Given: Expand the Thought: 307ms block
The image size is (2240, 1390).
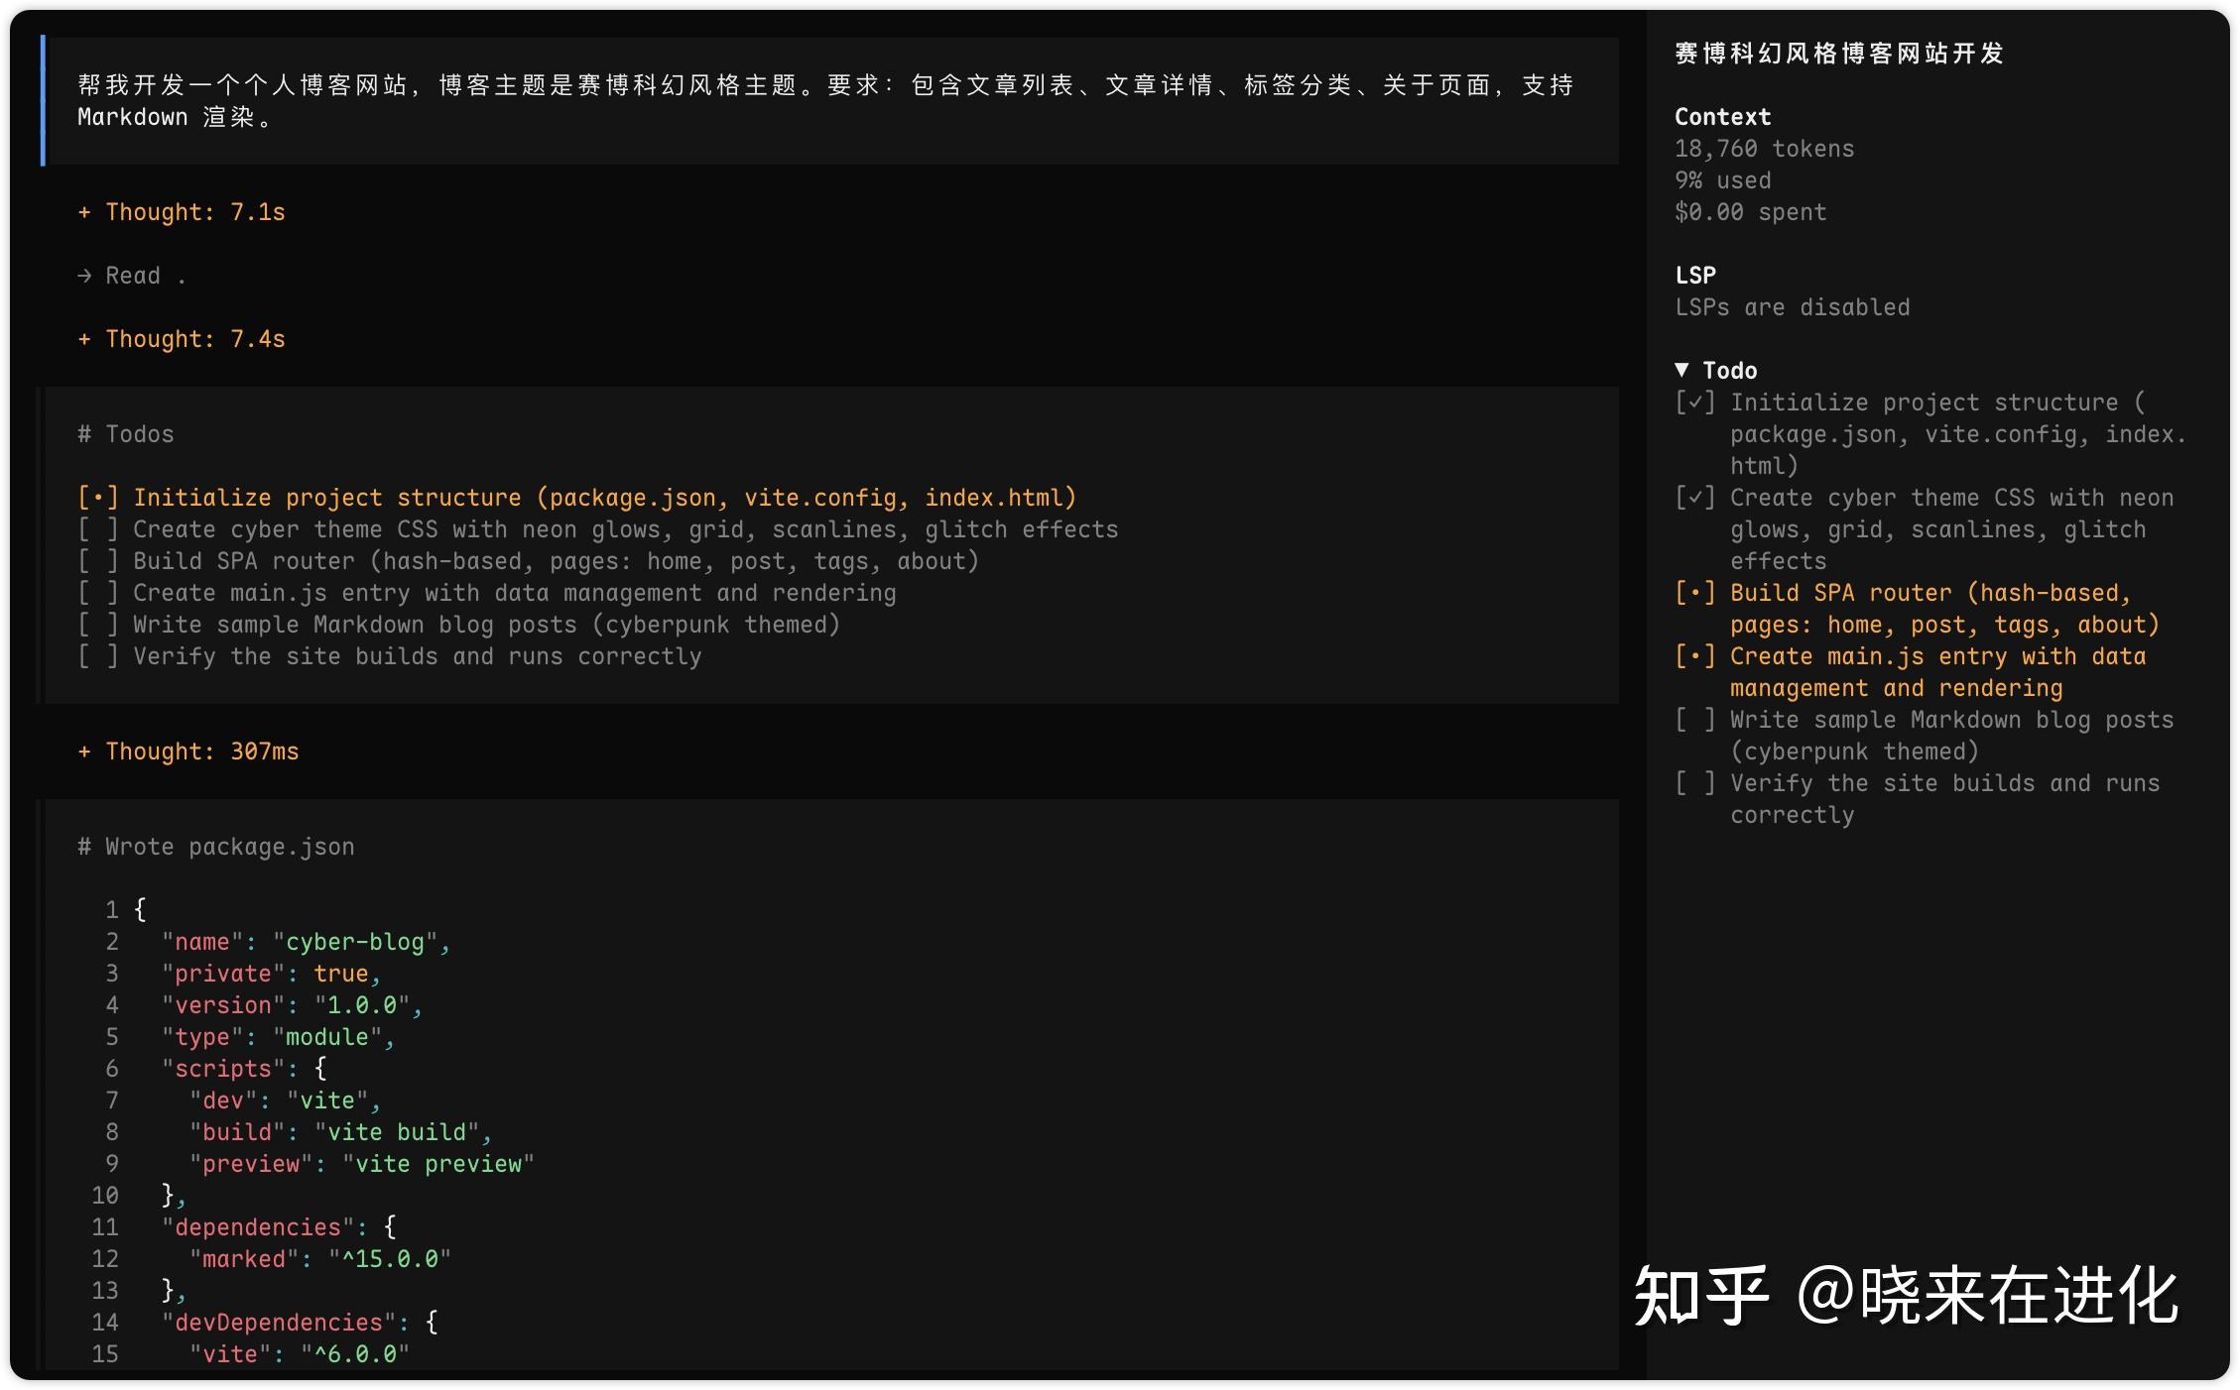Looking at the screenshot, I should (x=188, y=752).
